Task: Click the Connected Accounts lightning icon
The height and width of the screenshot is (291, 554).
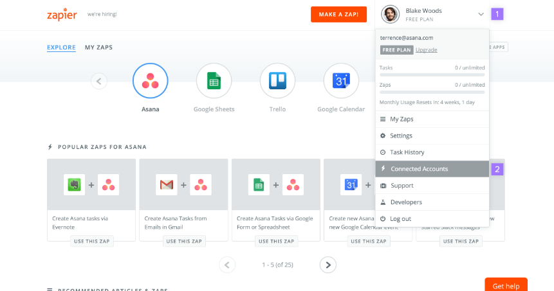Action: click(x=383, y=168)
